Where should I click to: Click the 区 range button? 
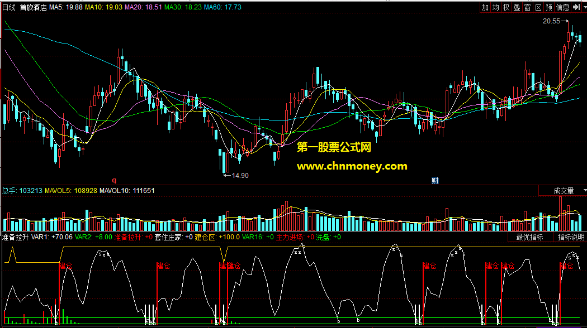(538, 7)
